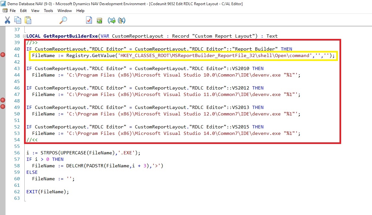Click the green window toolbar icon
This screenshot has height=215, width=372.
point(99,21)
